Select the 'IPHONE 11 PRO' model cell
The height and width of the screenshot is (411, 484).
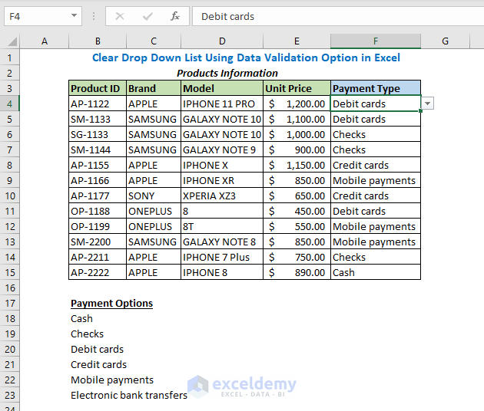[222, 104]
